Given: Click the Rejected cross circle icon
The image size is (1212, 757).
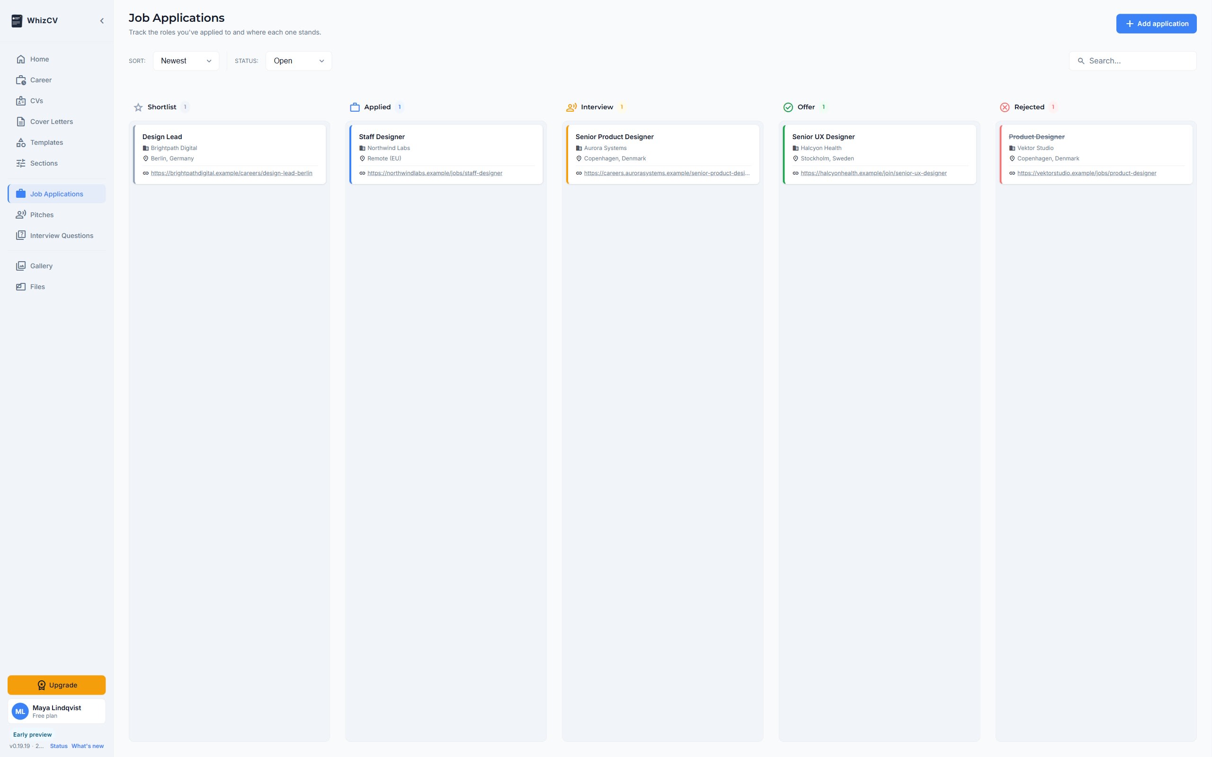Looking at the screenshot, I should (x=1005, y=107).
